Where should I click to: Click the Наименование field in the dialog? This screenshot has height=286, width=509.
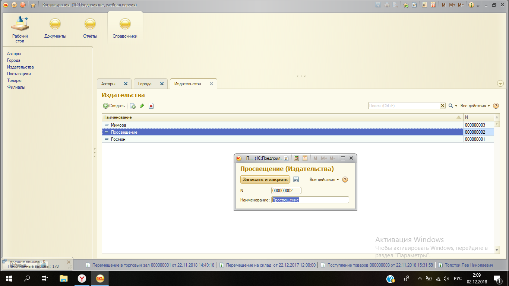coord(310,200)
